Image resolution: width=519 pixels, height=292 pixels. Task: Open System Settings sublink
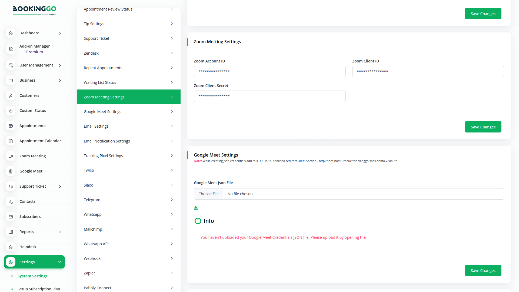point(32,276)
